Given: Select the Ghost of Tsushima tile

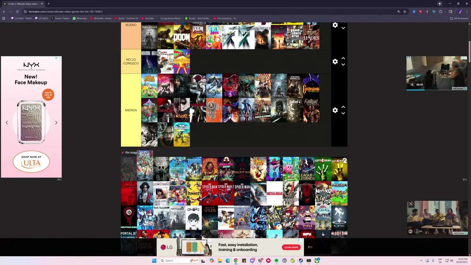Looking at the screenshot, I should pos(149,134).
